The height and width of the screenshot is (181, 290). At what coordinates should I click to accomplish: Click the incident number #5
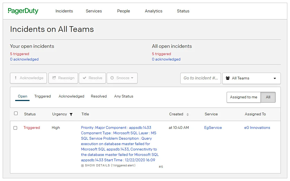tap(161, 167)
